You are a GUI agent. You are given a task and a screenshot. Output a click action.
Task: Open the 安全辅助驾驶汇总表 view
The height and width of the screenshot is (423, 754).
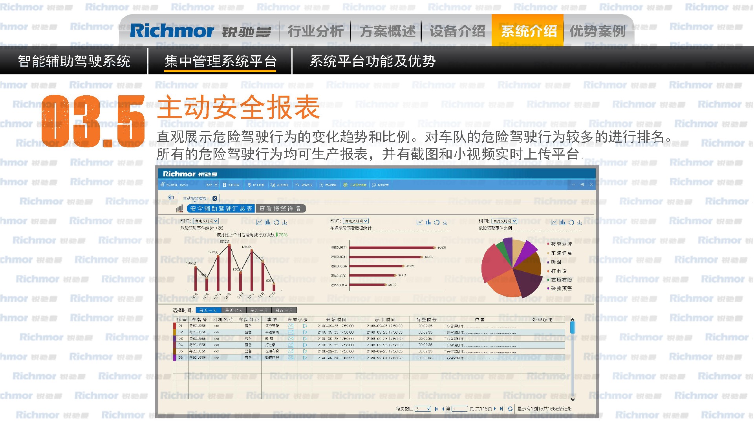click(221, 209)
